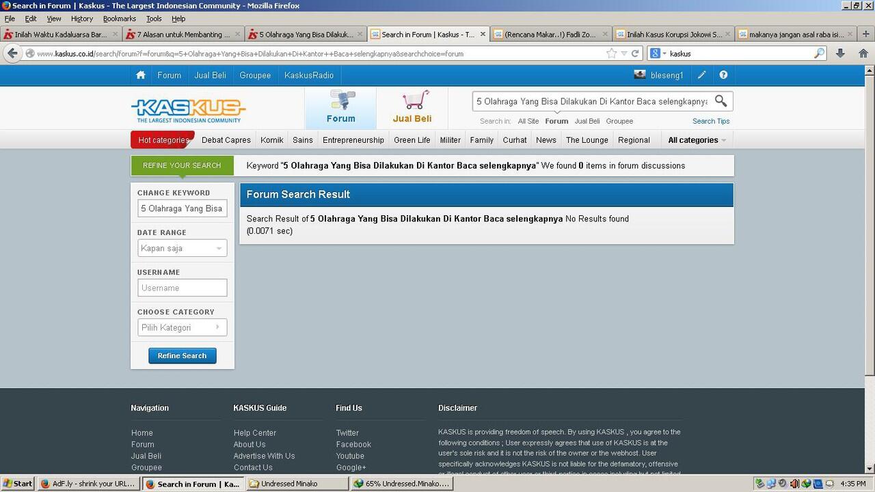The image size is (875, 492).
Task: Switch to 'Inilah Kasus Korupsi Jokowi' tab
Action: pos(673,33)
